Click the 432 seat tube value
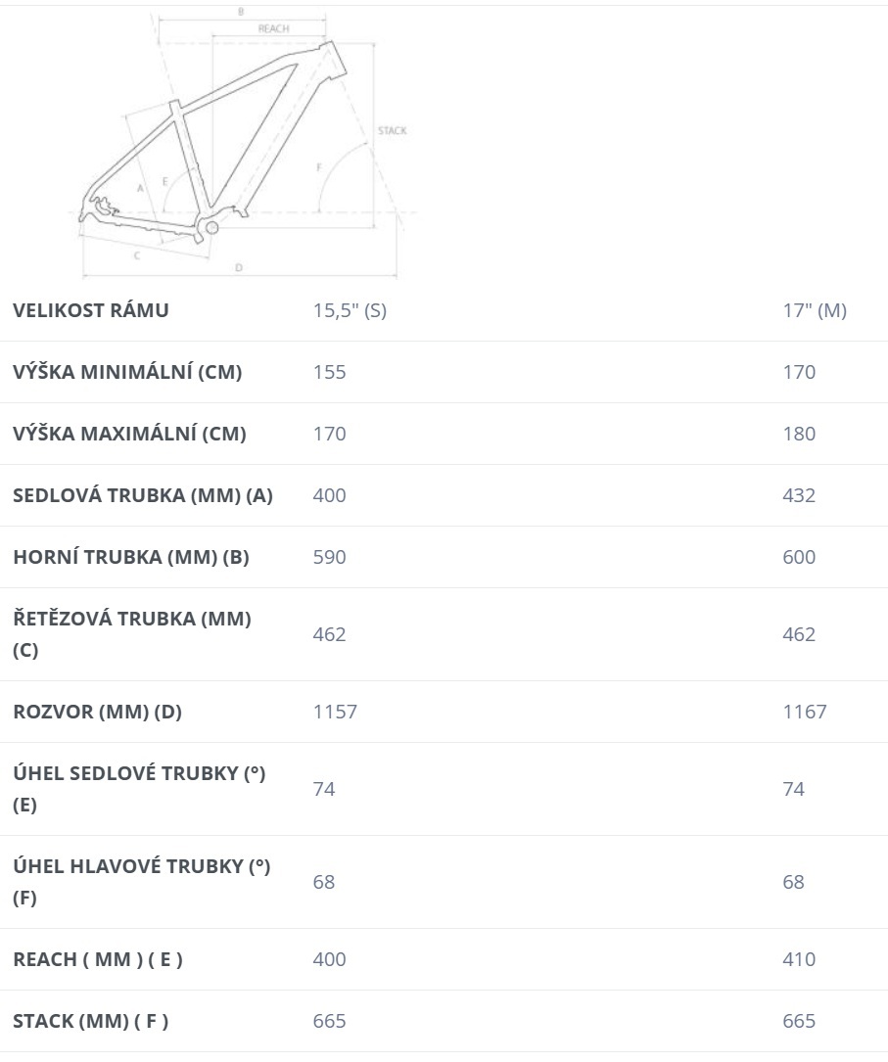 coord(799,495)
